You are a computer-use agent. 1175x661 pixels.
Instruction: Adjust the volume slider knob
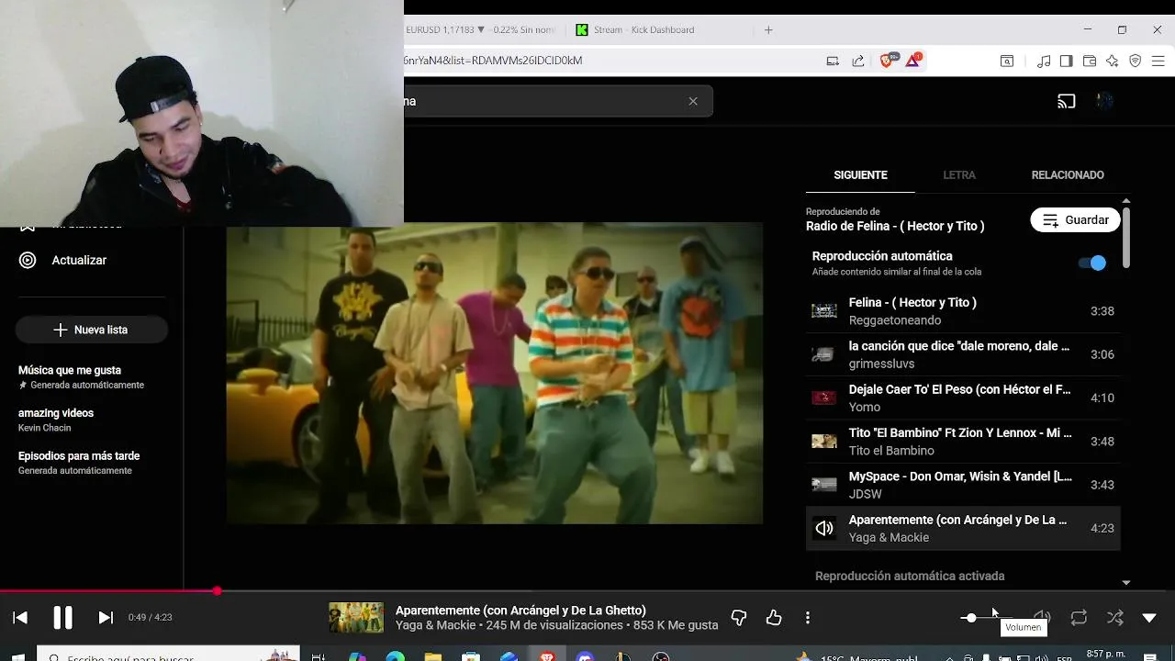pyautogui.click(x=971, y=618)
